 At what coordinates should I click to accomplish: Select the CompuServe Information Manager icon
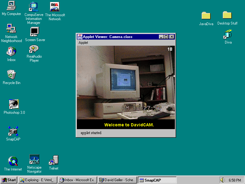pyautogui.click(x=33, y=6)
